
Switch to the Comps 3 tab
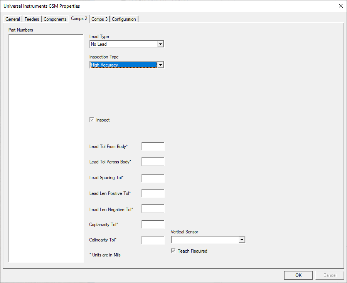click(99, 19)
